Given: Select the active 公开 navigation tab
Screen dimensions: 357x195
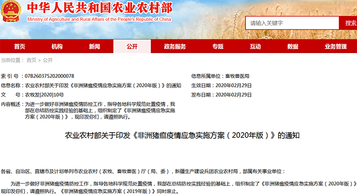Looking at the screenshot, I should point(132,46).
